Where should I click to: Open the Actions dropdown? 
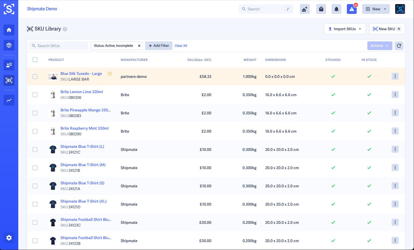(380, 46)
